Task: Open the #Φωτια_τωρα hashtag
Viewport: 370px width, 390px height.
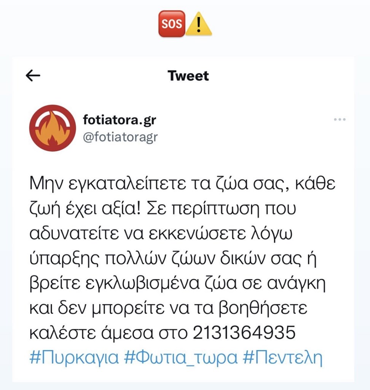Action: point(181,358)
